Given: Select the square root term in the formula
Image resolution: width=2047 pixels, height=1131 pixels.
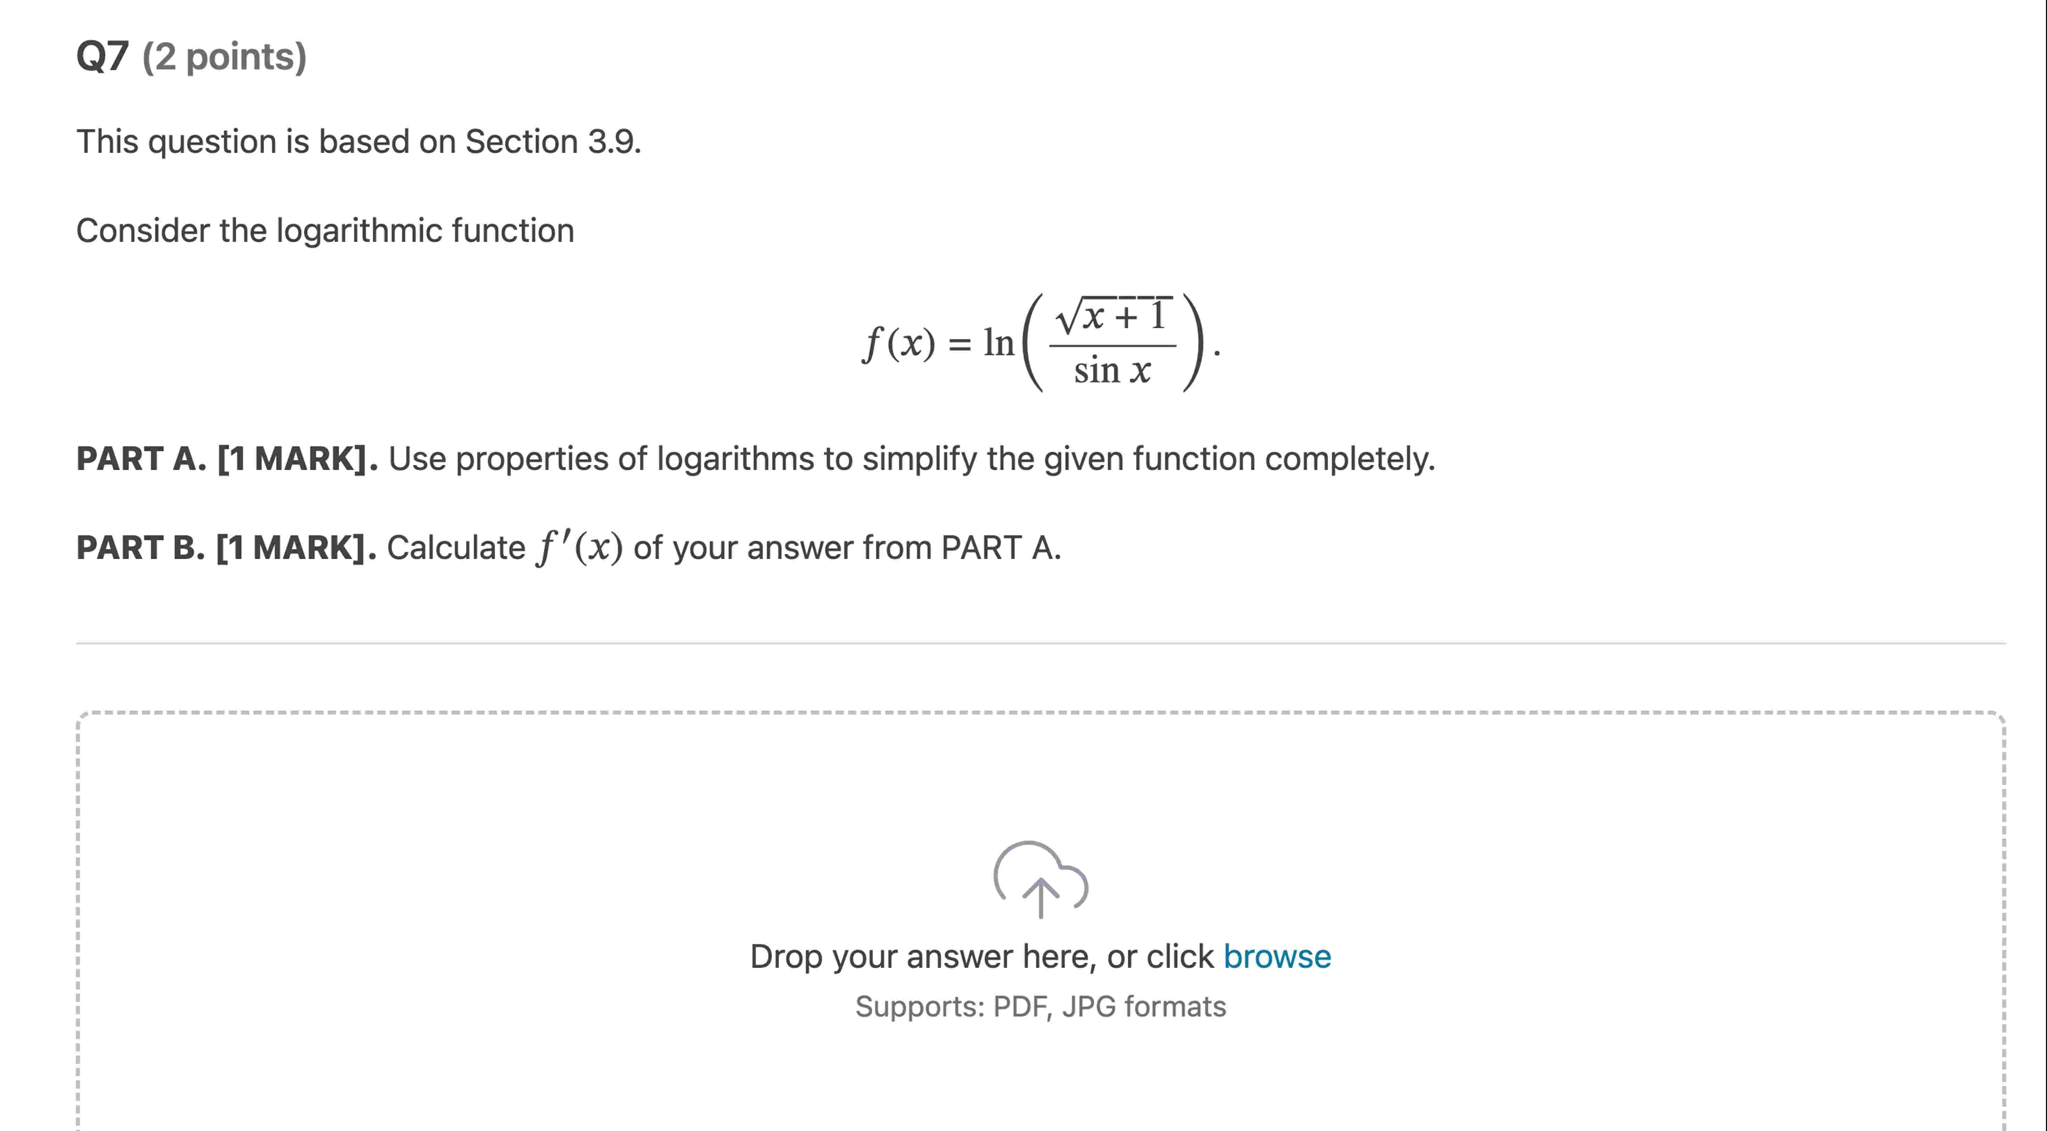Looking at the screenshot, I should pos(1111,316).
